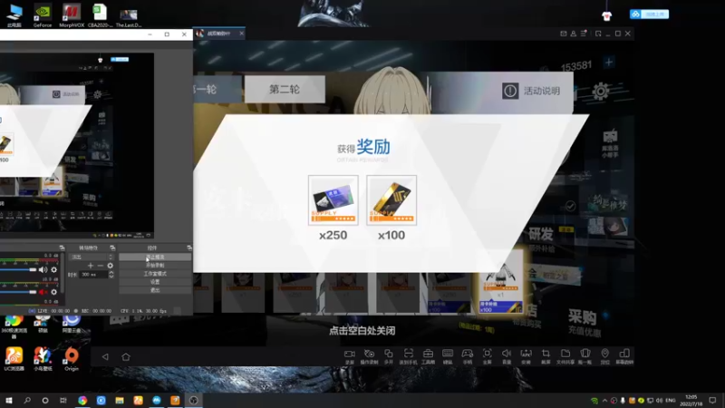The height and width of the screenshot is (408, 725).
Task: Click the taskbar search icon
Action: pyautogui.click(x=27, y=400)
